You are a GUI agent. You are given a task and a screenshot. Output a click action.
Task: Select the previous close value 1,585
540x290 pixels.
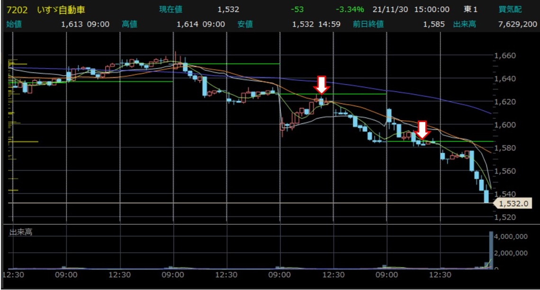(434, 24)
